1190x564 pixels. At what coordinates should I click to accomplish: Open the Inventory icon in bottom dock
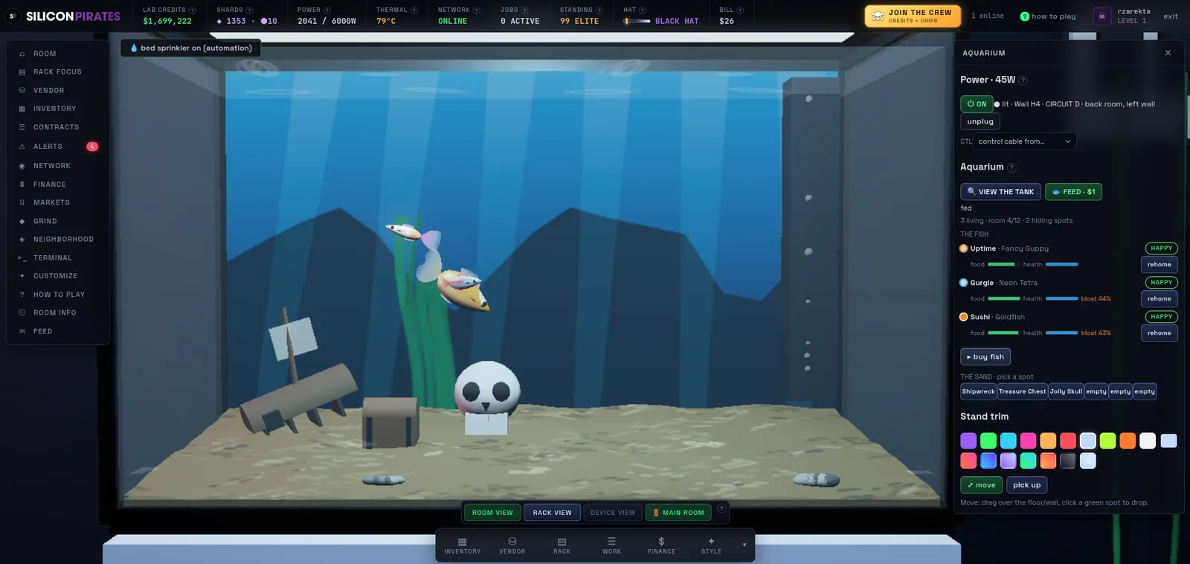[463, 545]
